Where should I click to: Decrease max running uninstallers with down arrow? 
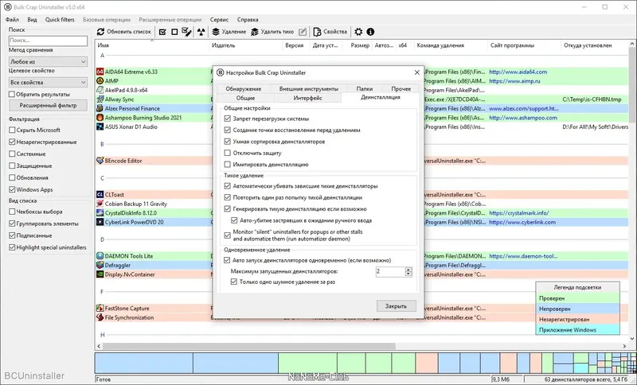[x=408, y=274]
